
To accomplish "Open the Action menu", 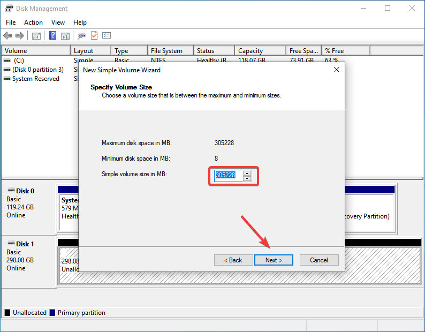I will click(33, 22).
